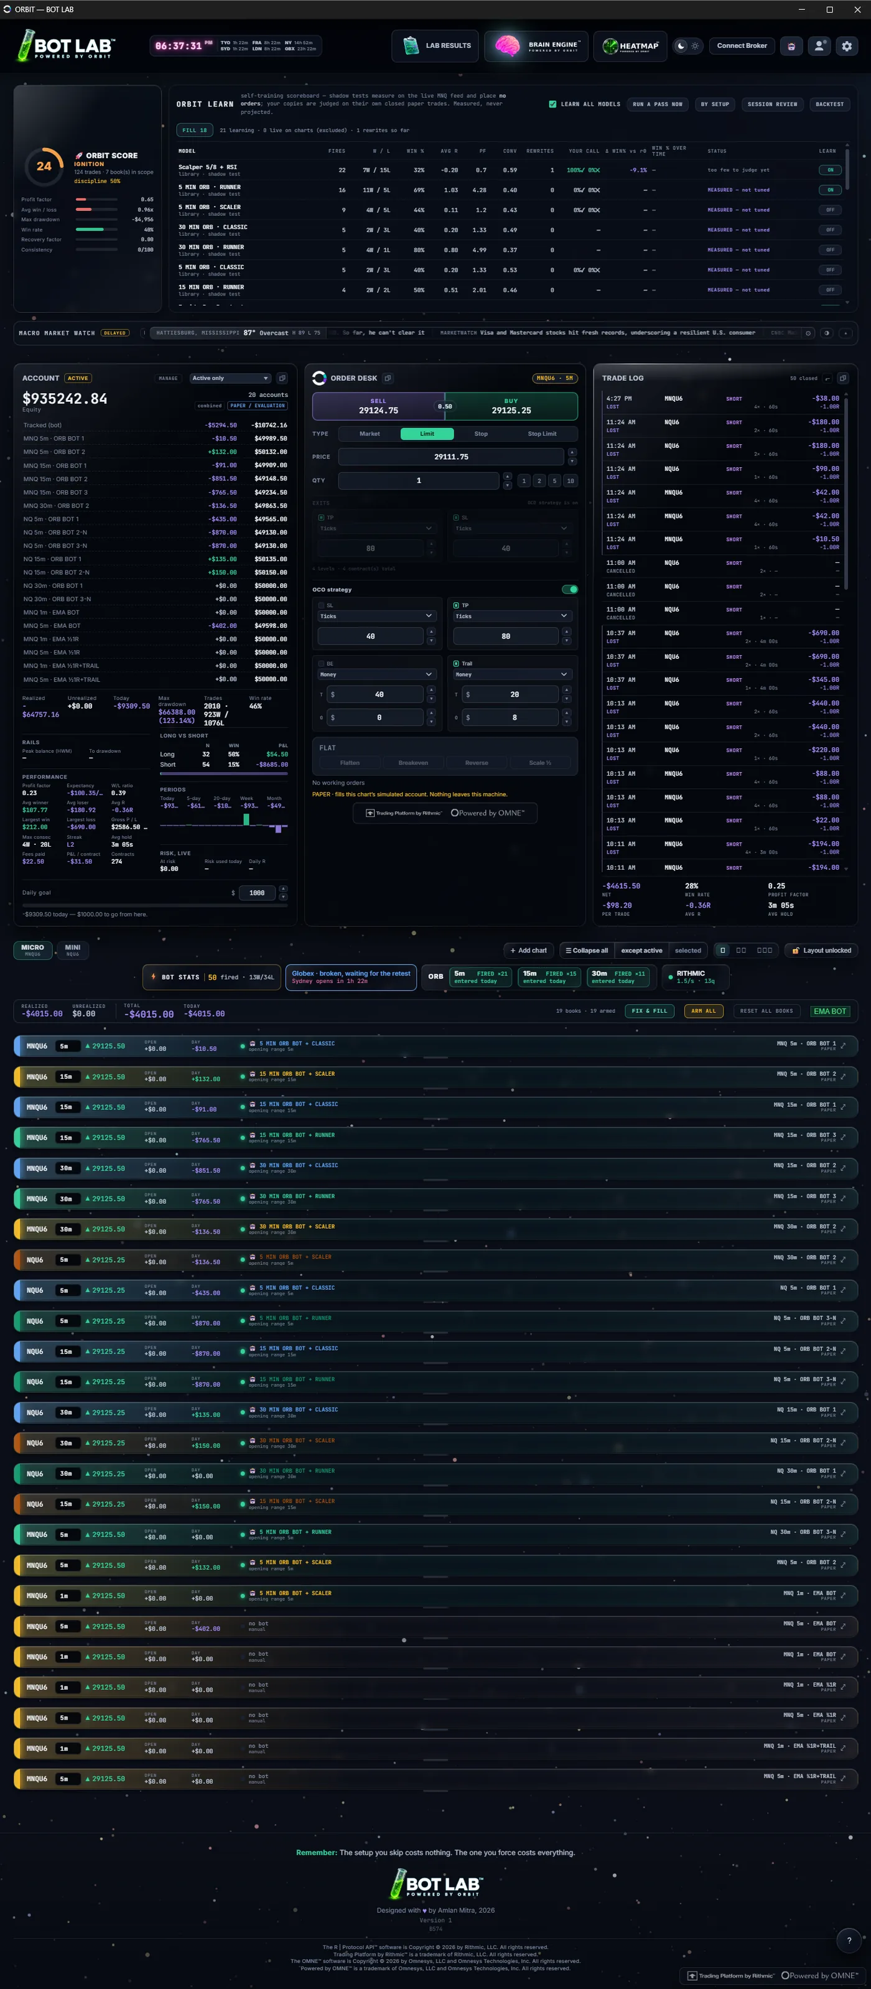Select the single-column chart layout icon
871x1989 pixels.
pos(722,951)
